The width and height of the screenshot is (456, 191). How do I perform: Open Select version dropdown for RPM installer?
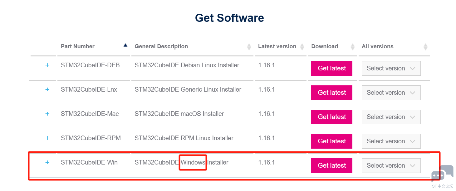[x=391, y=141]
